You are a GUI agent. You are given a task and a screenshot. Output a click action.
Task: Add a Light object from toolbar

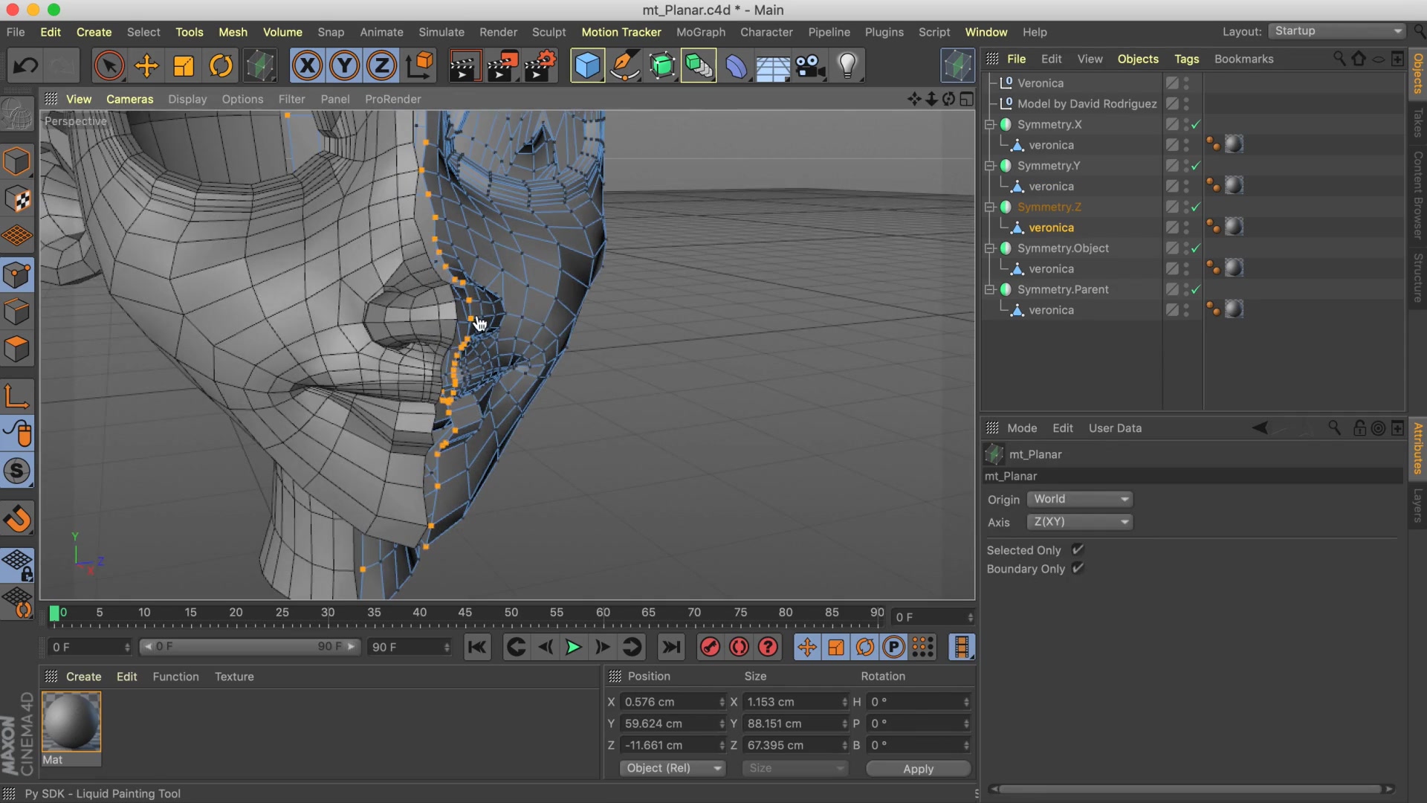847,66
